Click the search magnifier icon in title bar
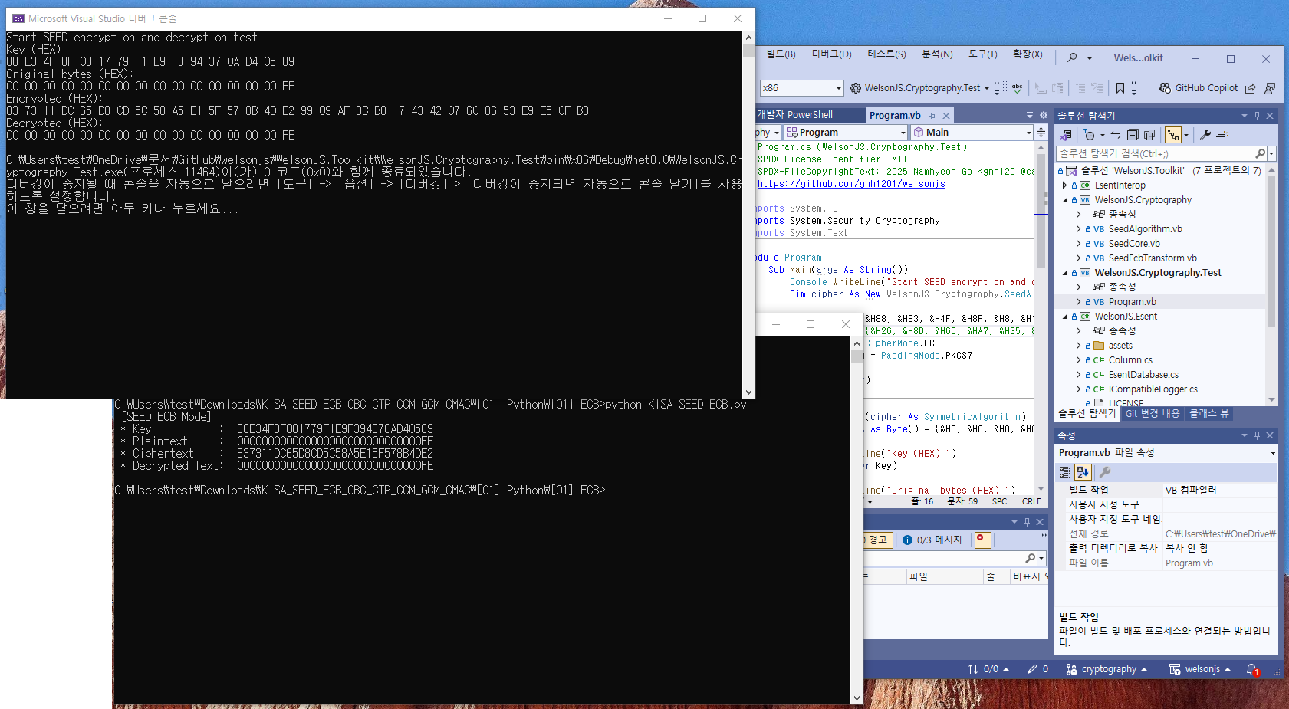1289x709 pixels. tap(1072, 58)
